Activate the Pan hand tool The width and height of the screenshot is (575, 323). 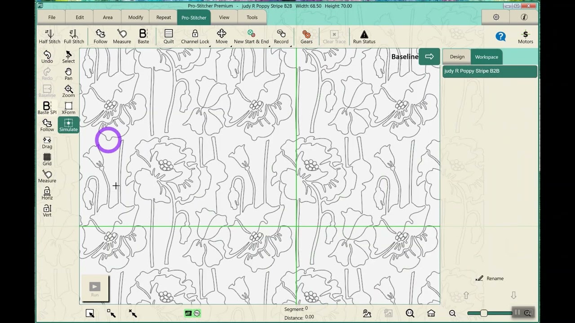68,74
